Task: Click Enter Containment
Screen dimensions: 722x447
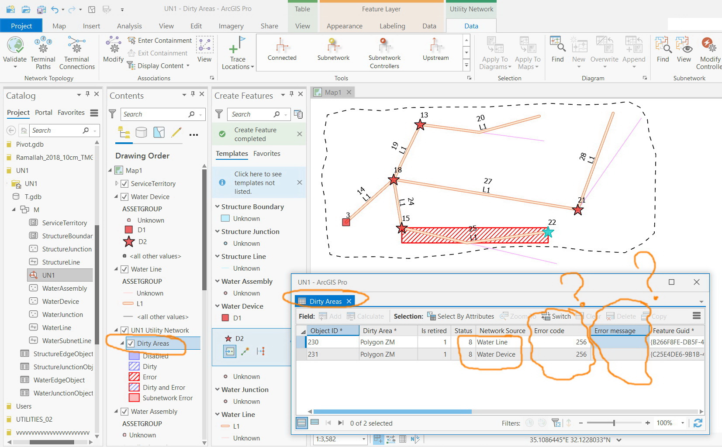Action: point(159,41)
